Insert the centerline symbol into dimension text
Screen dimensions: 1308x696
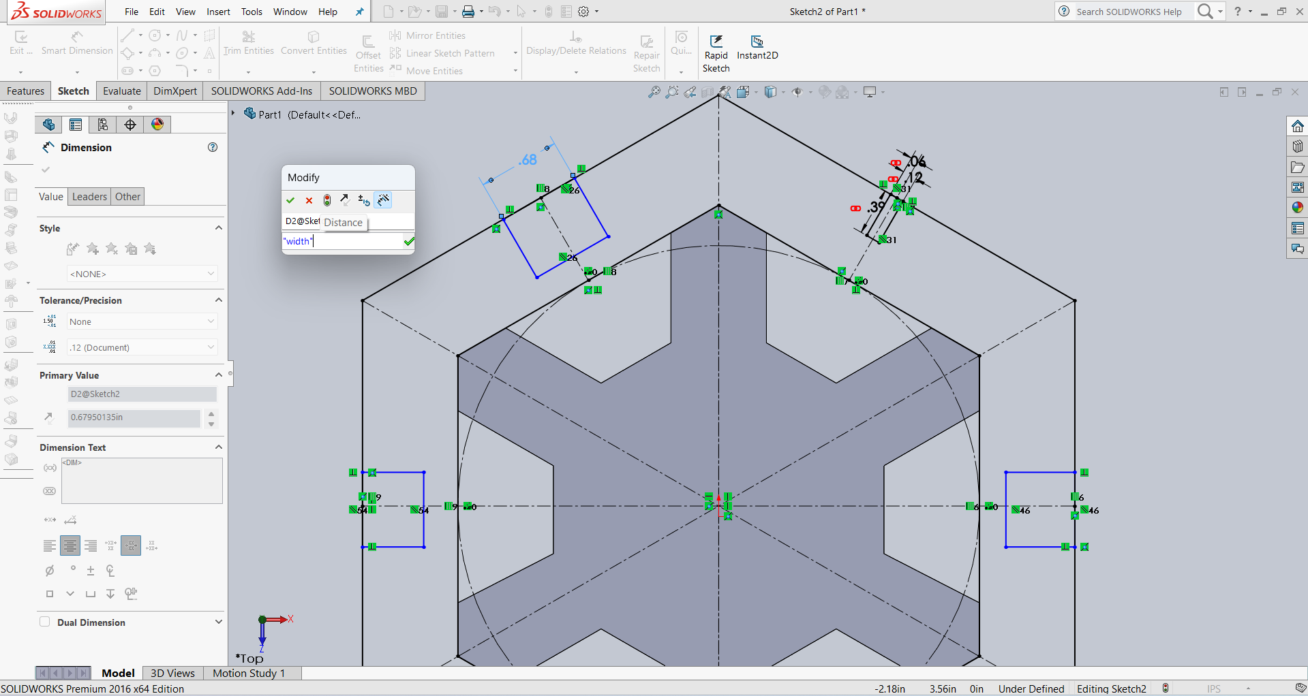coord(110,571)
